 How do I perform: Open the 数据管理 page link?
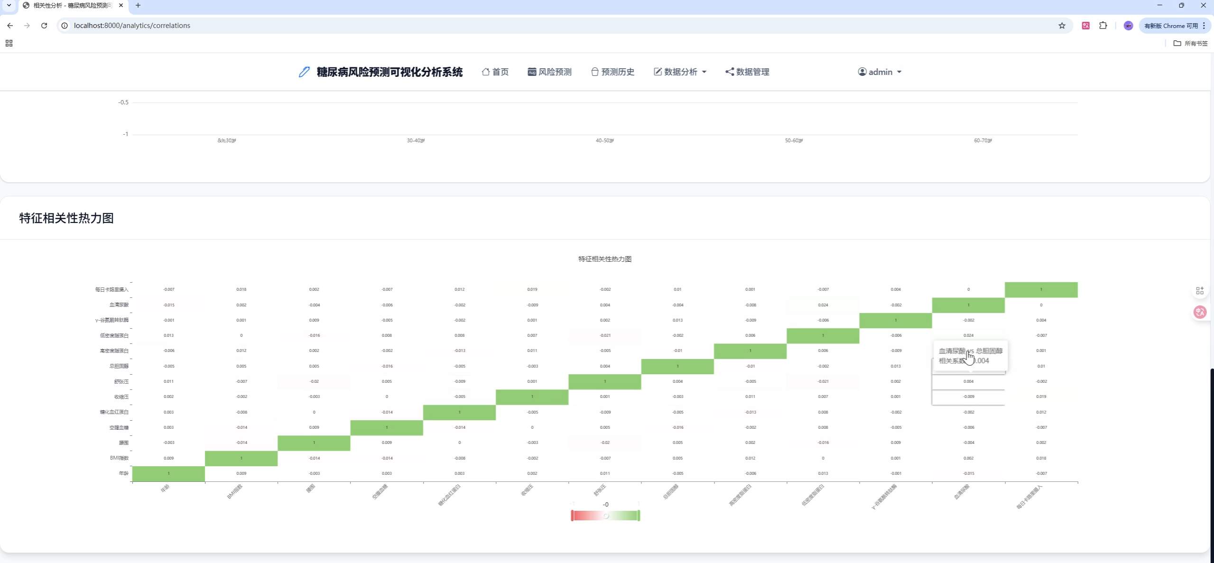(x=747, y=72)
